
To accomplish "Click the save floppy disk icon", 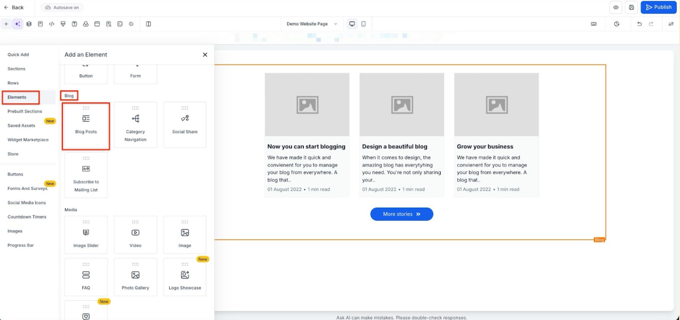I will point(632,7).
